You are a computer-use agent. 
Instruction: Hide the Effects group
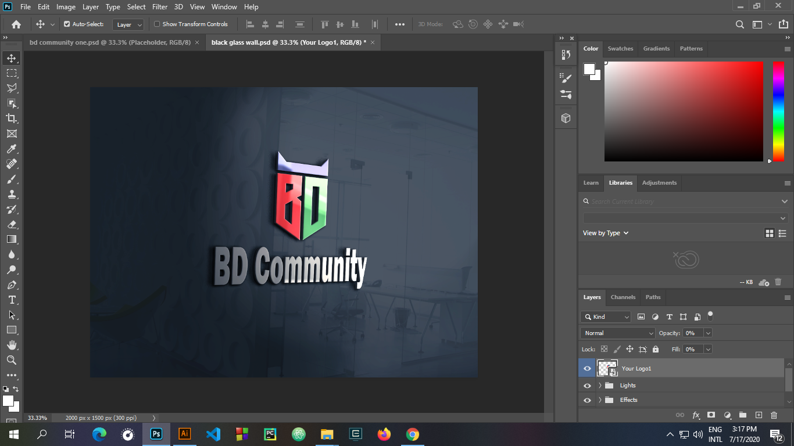point(587,400)
